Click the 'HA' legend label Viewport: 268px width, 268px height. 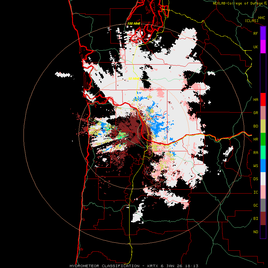(x=255, y=100)
